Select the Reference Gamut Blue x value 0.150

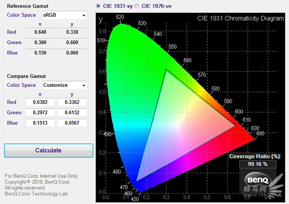tap(40, 53)
